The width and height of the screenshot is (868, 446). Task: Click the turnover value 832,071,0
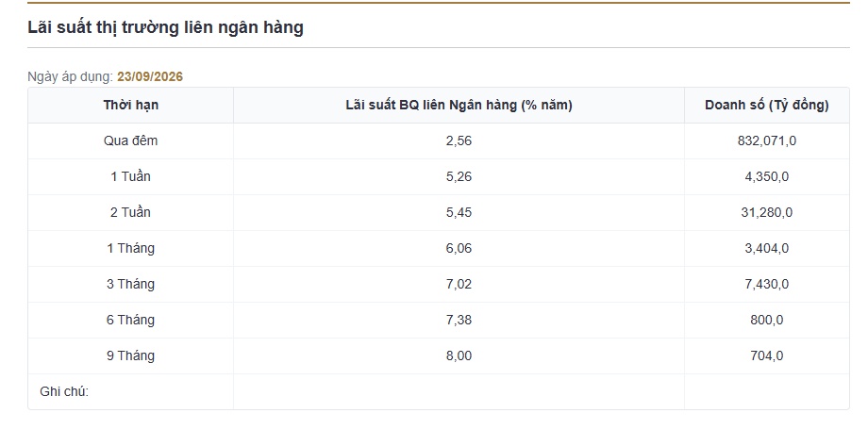point(767,140)
